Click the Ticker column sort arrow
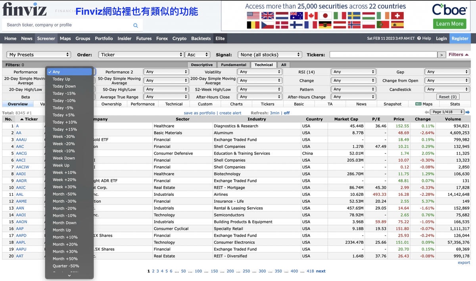This screenshot has height=281, width=476. pos(22,119)
